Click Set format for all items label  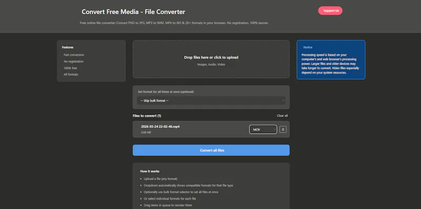(x=166, y=92)
